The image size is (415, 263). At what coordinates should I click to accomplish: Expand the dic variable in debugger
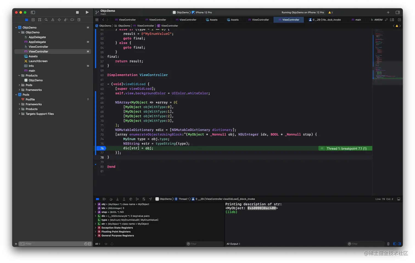pos(96,216)
